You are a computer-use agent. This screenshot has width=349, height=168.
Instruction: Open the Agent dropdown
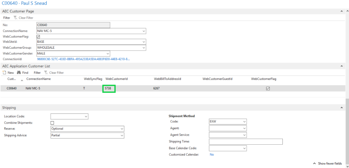[x=244, y=128]
